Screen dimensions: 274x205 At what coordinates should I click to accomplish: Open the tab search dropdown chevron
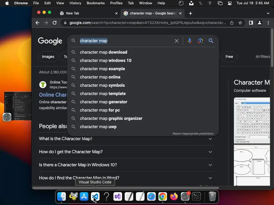click(268, 13)
